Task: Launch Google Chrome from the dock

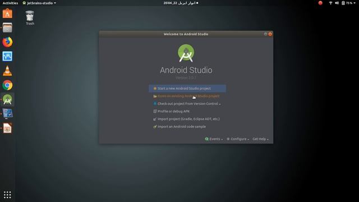Action: pos(7,85)
